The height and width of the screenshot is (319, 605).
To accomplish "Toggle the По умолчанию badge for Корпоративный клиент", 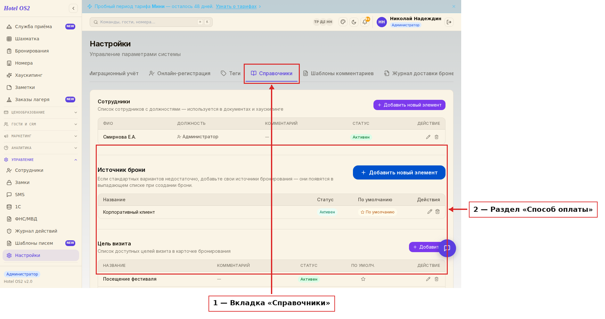I will pyautogui.click(x=378, y=212).
